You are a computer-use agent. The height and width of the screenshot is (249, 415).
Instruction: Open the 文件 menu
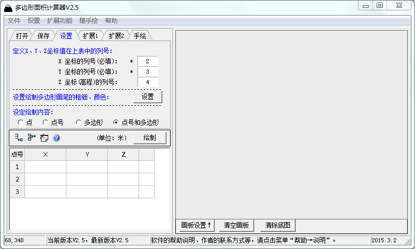click(14, 21)
